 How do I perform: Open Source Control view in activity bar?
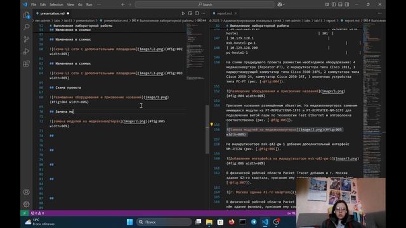(27, 39)
